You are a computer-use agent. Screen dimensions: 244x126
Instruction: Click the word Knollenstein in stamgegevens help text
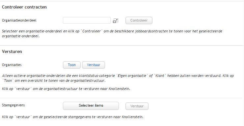click(x=132, y=117)
